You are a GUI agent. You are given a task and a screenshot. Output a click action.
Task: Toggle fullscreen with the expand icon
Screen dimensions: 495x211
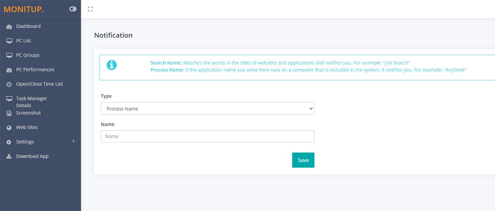pyautogui.click(x=90, y=9)
